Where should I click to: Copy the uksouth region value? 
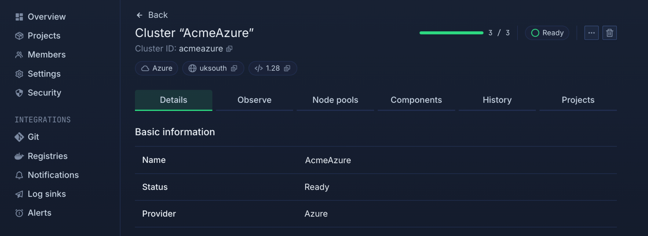click(x=234, y=68)
